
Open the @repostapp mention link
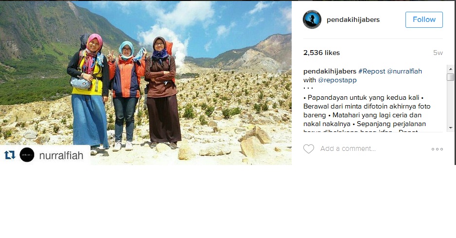tap(337, 80)
